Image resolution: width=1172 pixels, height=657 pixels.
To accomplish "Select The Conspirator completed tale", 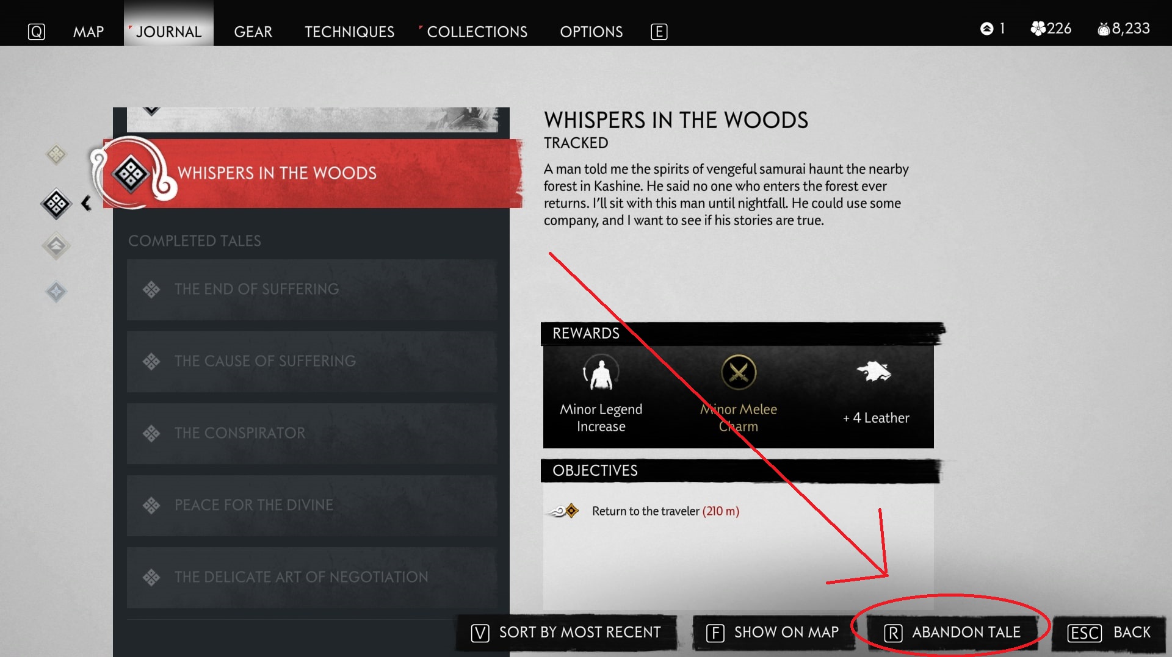I will click(312, 433).
